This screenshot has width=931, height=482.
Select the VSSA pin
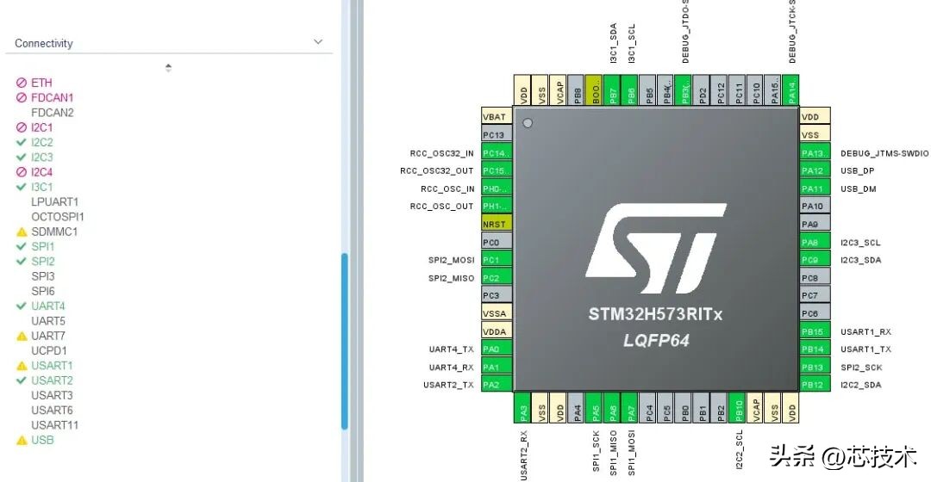click(497, 313)
